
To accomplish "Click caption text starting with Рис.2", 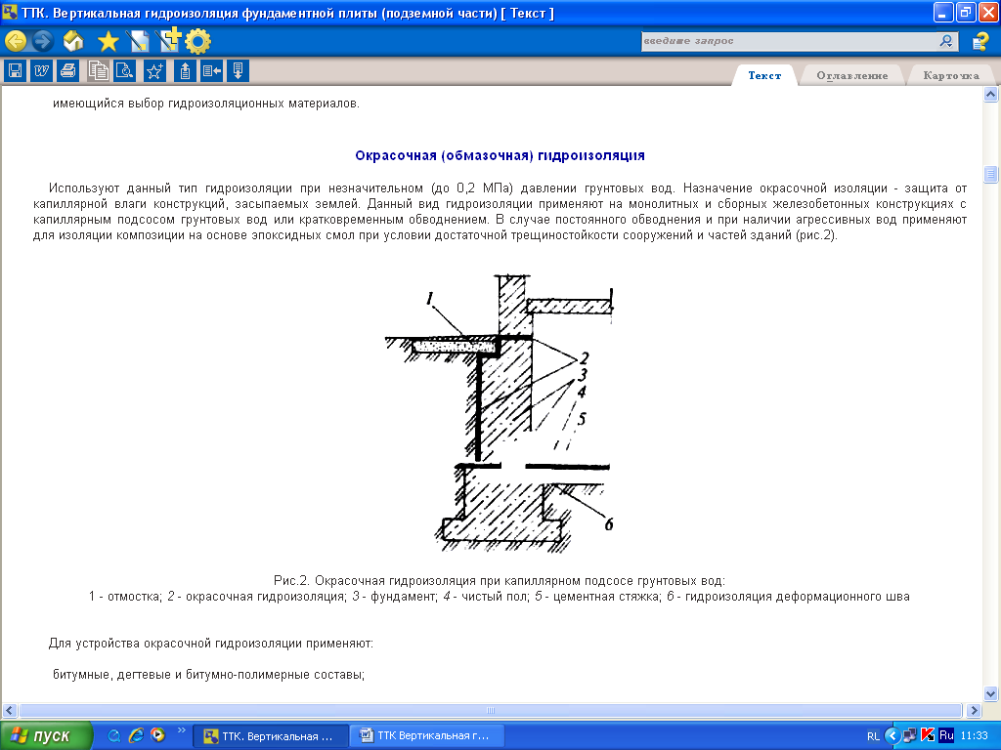I will click(x=500, y=581).
